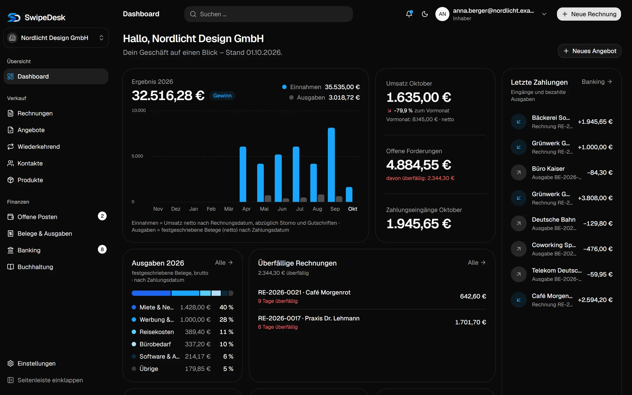Expand the account menu chevron
The height and width of the screenshot is (395, 632).
[544, 14]
